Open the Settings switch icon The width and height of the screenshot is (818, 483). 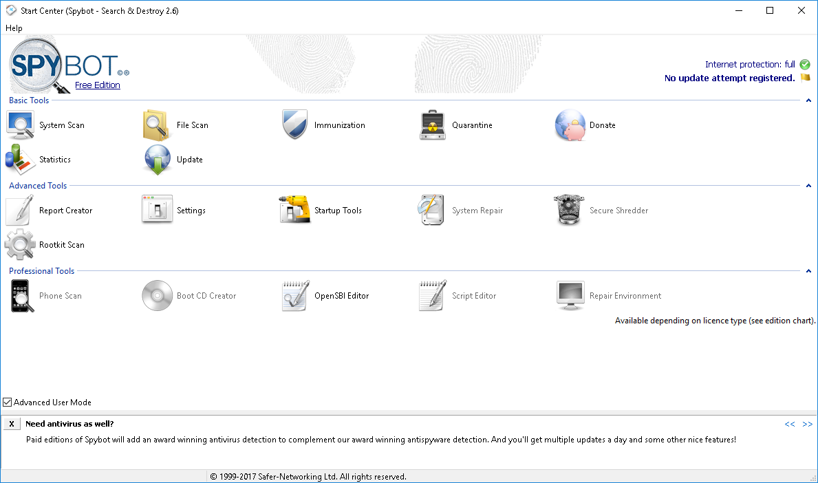157,210
